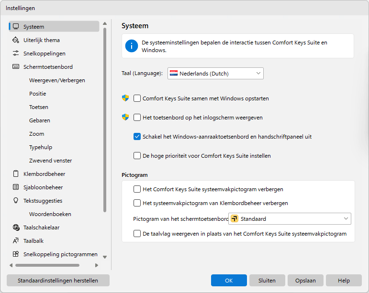This screenshot has height=293, width=369.
Task: Enable De hoge prioriteit voor Comfort Keys Suite
Action: coord(137,155)
